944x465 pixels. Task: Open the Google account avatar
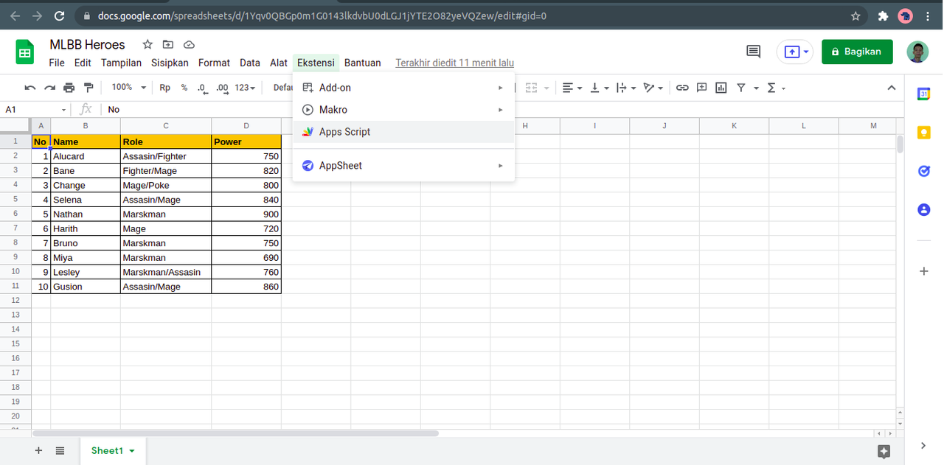coord(917,52)
